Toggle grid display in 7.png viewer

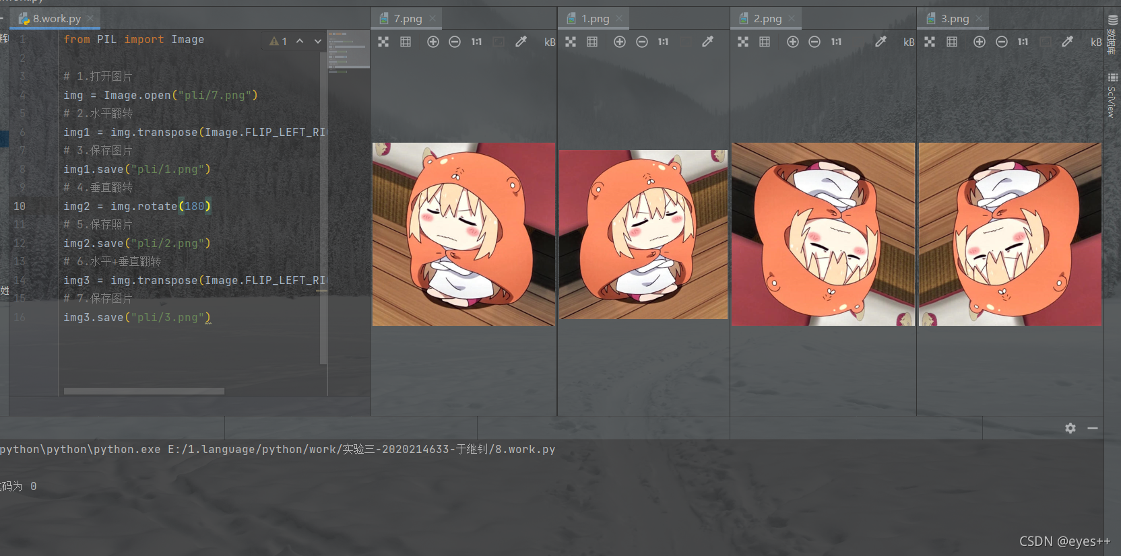(406, 42)
